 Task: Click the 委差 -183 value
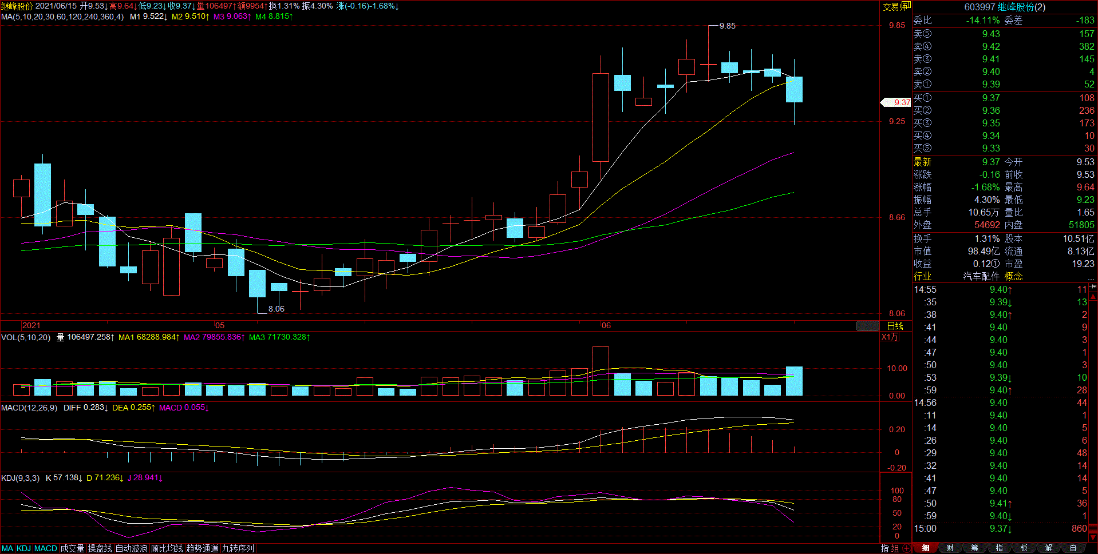(x=1085, y=20)
